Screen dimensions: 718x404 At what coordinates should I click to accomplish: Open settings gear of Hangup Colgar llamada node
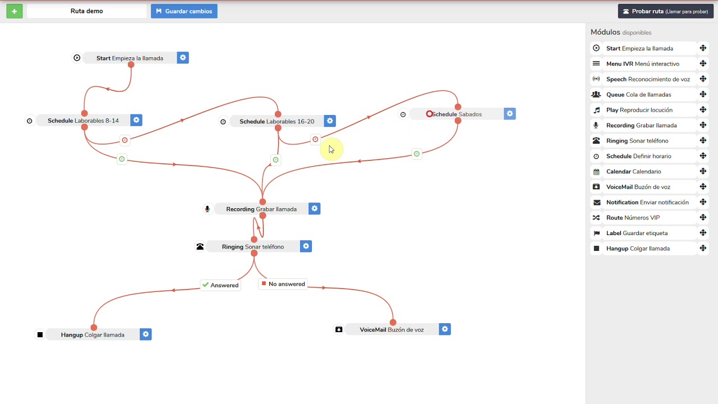pos(146,334)
